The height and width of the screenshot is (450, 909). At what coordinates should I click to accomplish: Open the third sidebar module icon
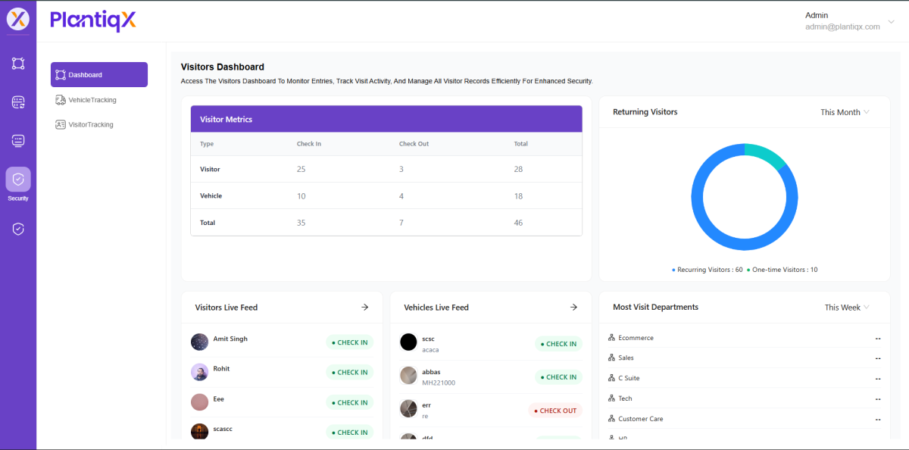(18, 141)
